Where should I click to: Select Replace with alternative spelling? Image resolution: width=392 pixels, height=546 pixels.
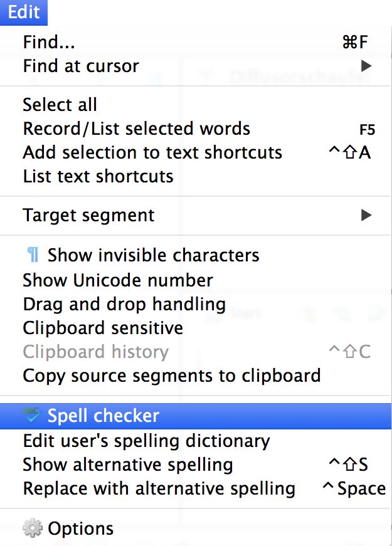pos(159,488)
